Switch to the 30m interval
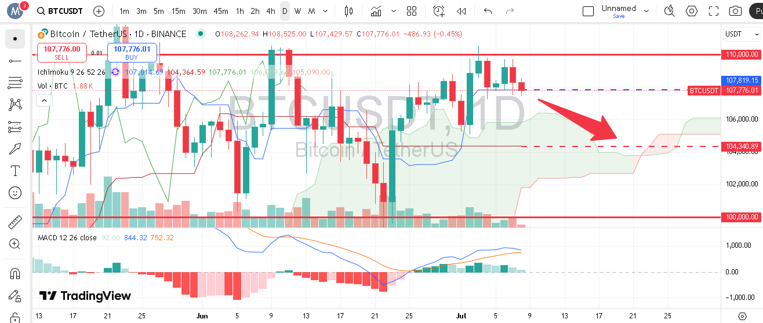Image resolution: width=763 pixels, height=323 pixels. pyautogui.click(x=199, y=11)
